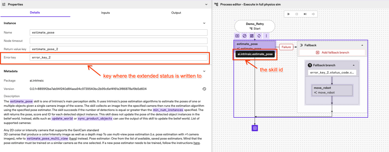Switch to the Output tab

click(176, 13)
